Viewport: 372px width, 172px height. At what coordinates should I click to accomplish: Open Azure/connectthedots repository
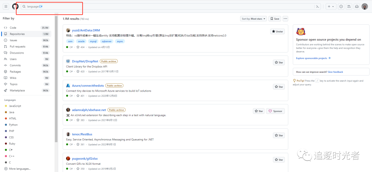[88, 85]
